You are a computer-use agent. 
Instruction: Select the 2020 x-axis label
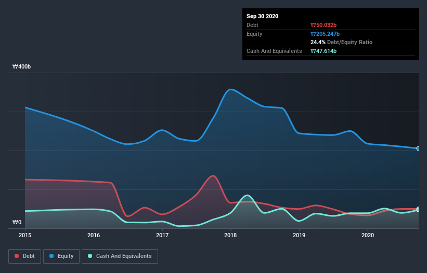(x=368, y=235)
